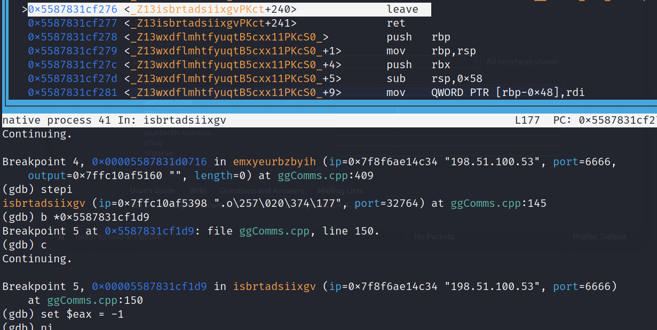This screenshot has width=657, height=330.
Task: Select address 0x5587831cf277 in disassembly
Action: point(73,23)
